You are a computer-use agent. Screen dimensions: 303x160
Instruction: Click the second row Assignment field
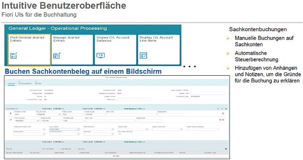click(x=149, y=121)
